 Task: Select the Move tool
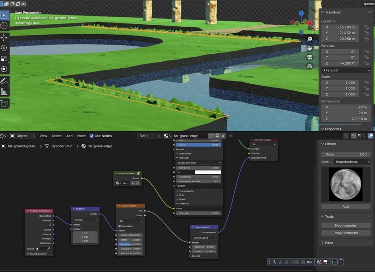coord(4,37)
